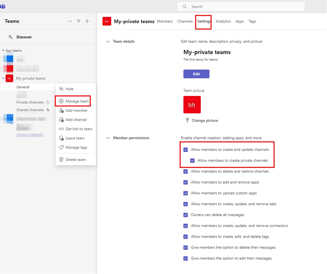Click the red Mt avatar in header
This screenshot has width=327, height=274.
[x=107, y=21]
